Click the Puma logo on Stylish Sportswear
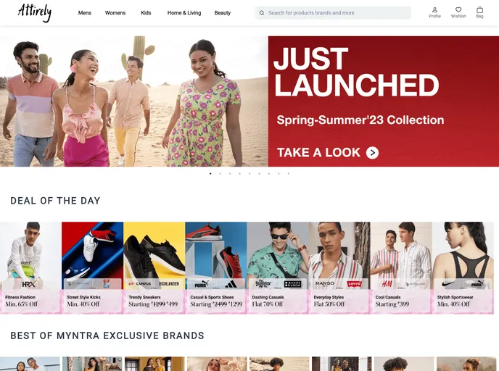 click(x=478, y=283)
